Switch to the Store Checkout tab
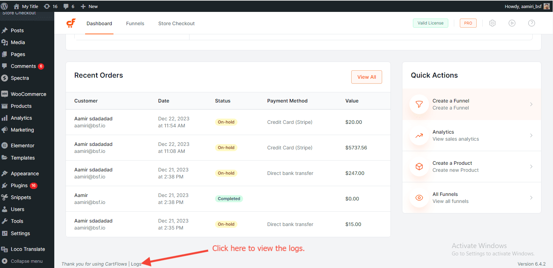Viewport: 553px width, 268px height. [176, 23]
